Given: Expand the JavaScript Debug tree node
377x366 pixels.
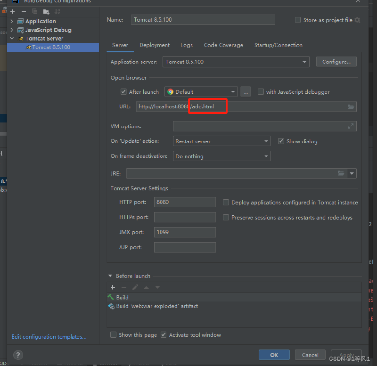Looking at the screenshot, I should point(12,30).
